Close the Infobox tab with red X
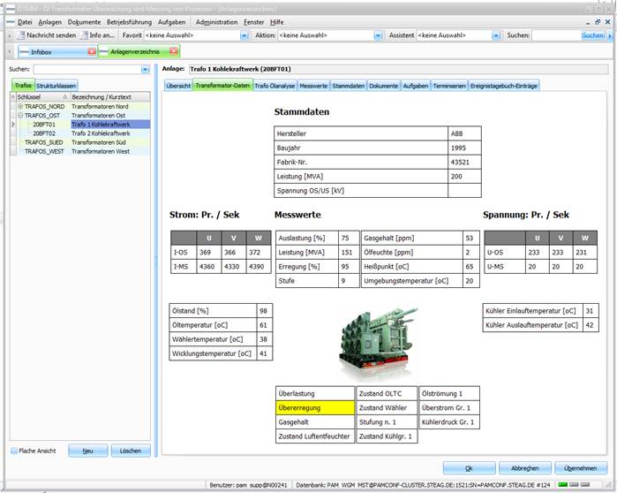 point(92,51)
